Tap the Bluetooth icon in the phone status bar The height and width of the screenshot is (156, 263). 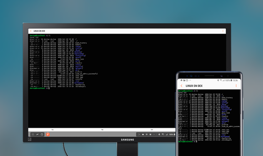[x=218, y=80]
